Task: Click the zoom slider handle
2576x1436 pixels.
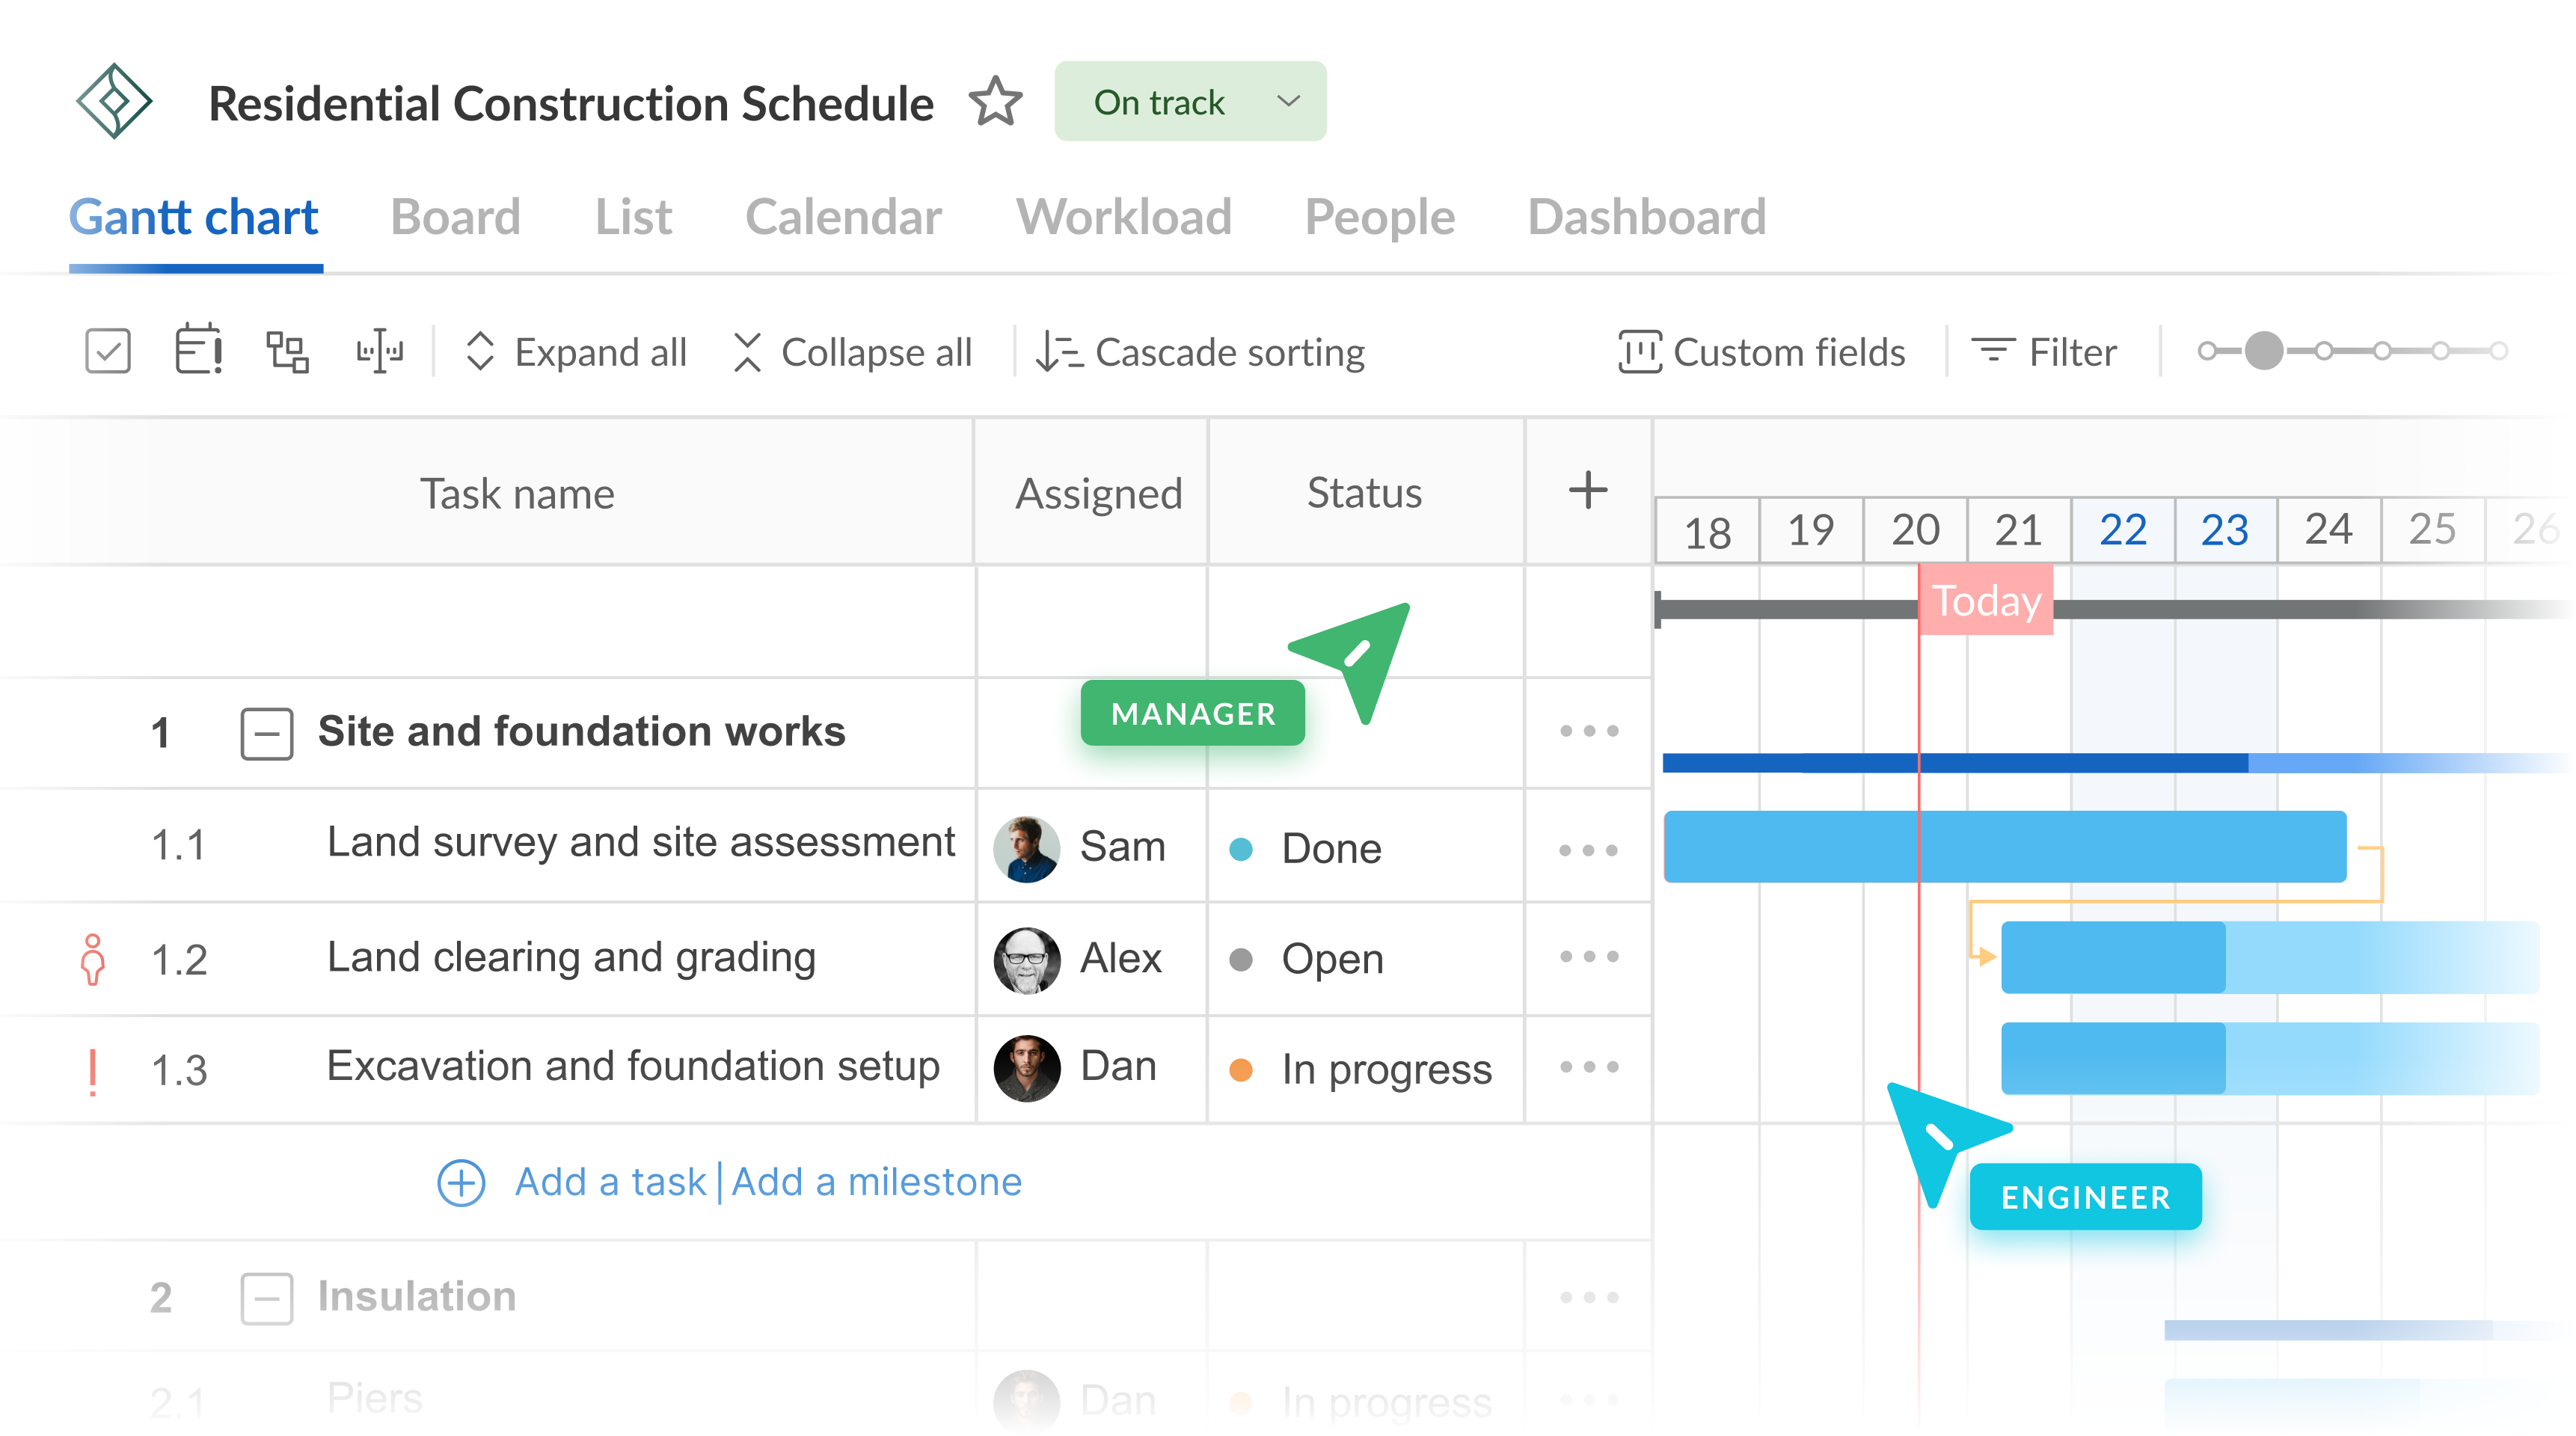Action: pyautogui.click(x=2263, y=351)
